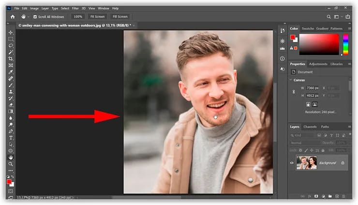This screenshot has height=205, width=358.
Task: Create new fill or adjustment layer
Action: pos(323,196)
